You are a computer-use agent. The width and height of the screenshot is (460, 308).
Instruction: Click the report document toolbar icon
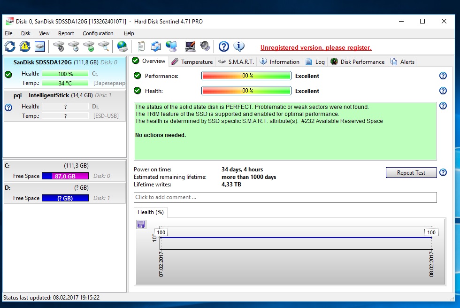[140, 46]
